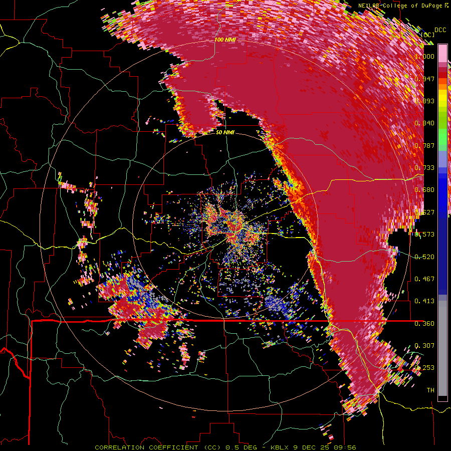Click the TH threshold label
Image resolution: width=451 pixels, height=451 pixels.
click(430, 390)
